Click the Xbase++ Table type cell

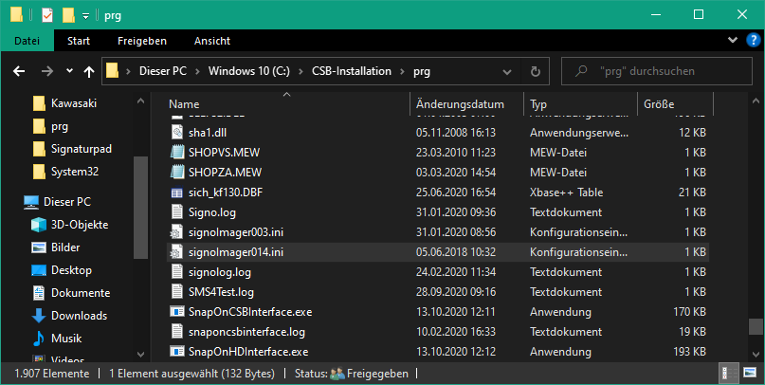567,192
